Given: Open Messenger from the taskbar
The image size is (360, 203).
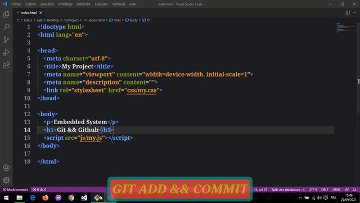Looking at the screenshot, I should pyautogui.click(x=58, y=198).
